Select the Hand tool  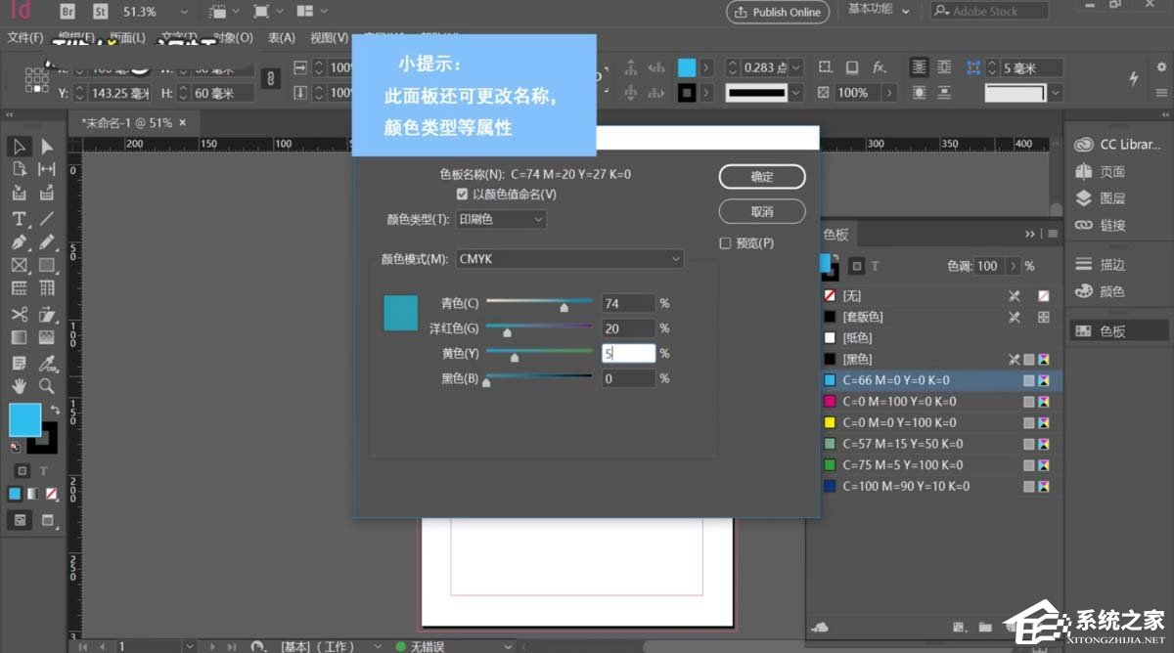(x=19, y=386)
